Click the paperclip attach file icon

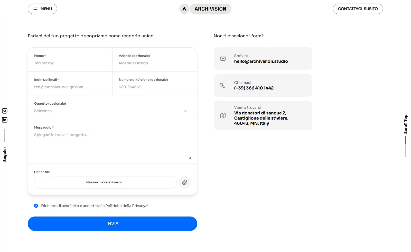coord(185,182)
